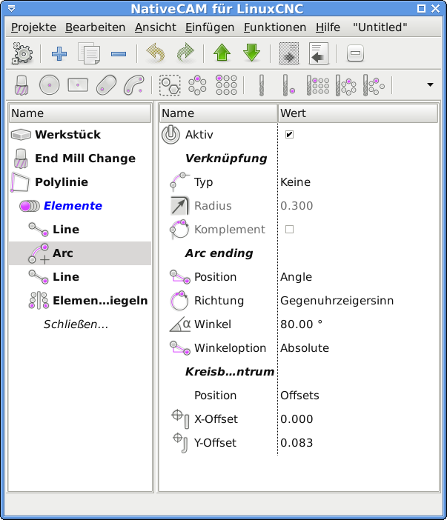Open the Bearbeiten menu
The height and width of the screenshot is (520, 447).
click(95, 27)
